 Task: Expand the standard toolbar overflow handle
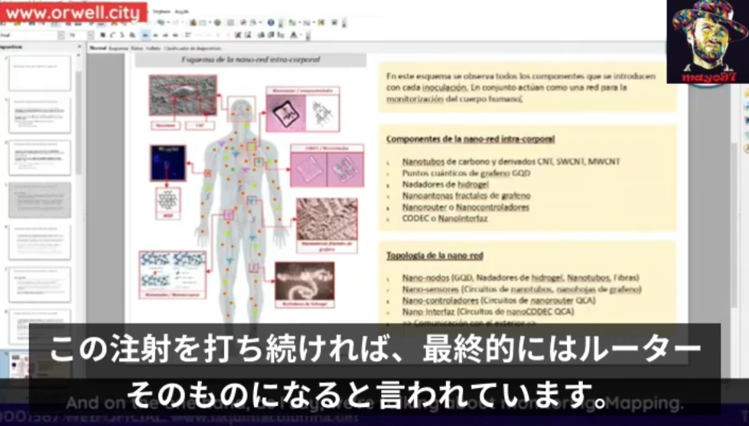(x=281, y=24)
